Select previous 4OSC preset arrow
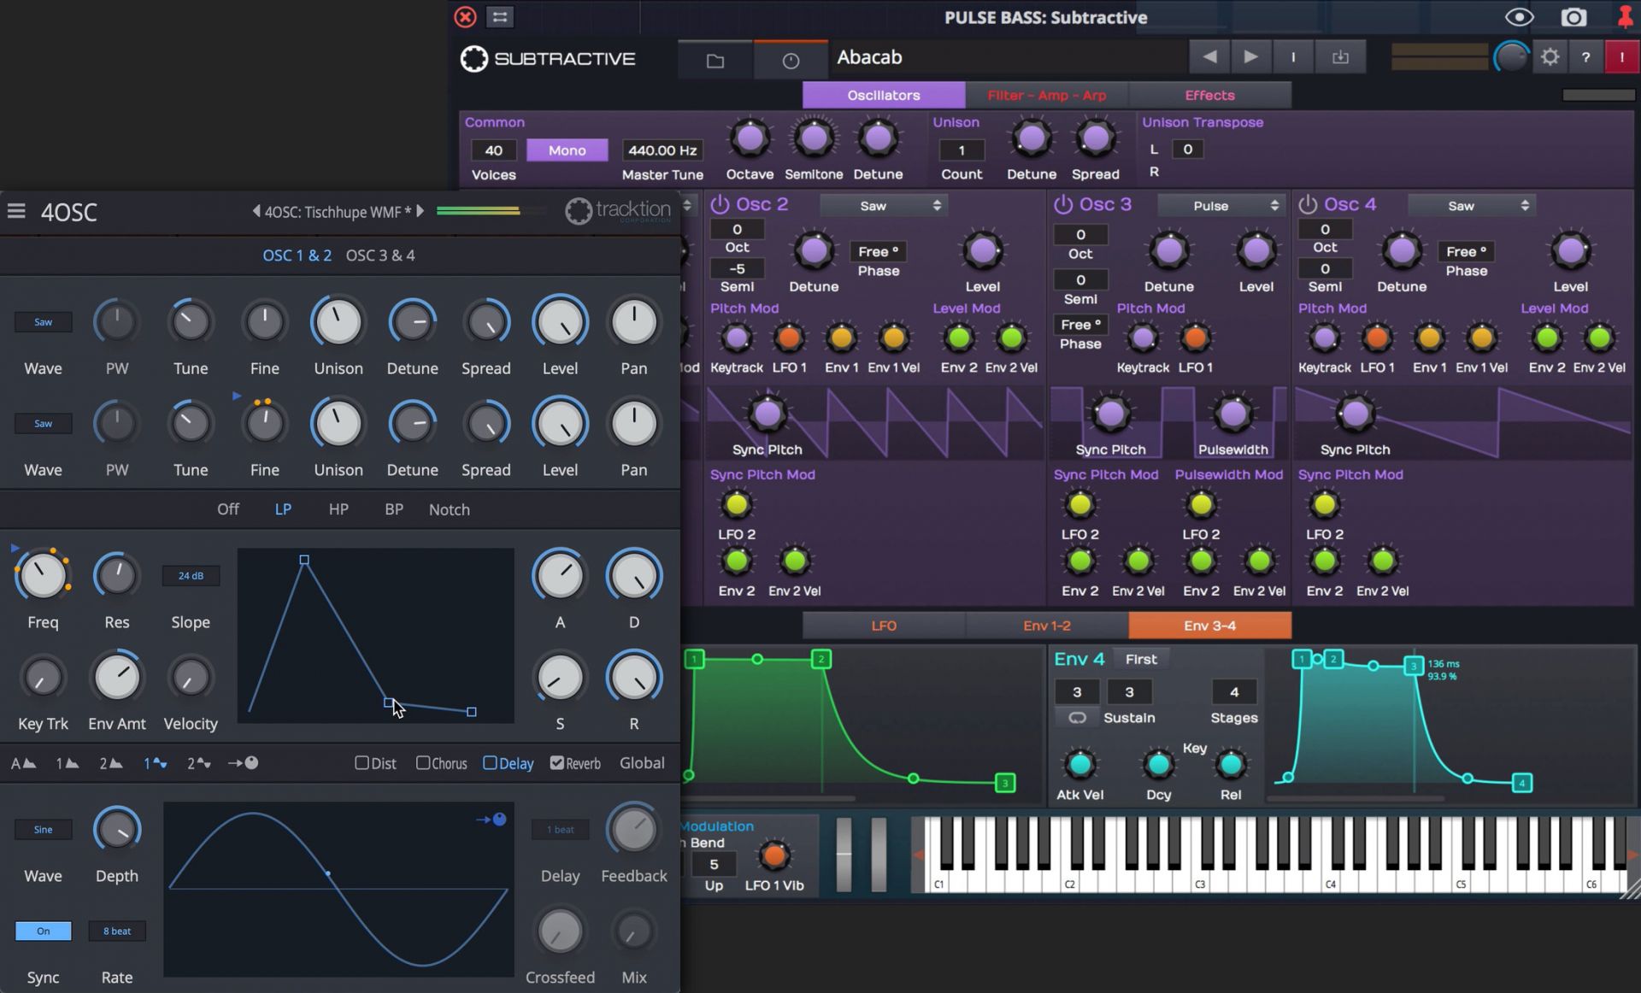This screenshot has width=1641, height=993. pyautogui.click(x=256, y=211)
